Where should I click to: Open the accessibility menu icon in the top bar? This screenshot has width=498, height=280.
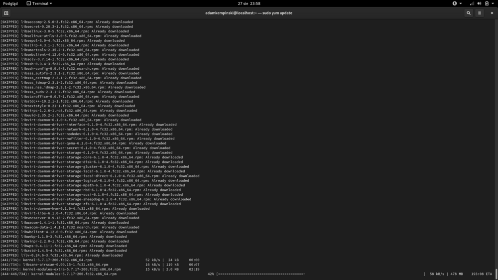tap(455, 3)
